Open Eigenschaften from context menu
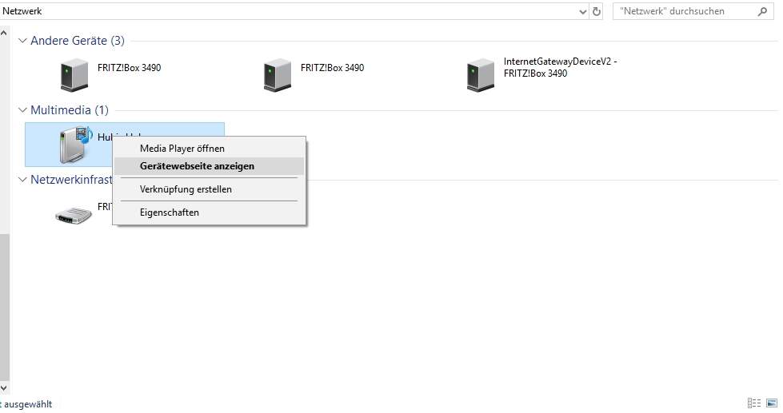Screen dimensions: 783x413 (210, 212)
